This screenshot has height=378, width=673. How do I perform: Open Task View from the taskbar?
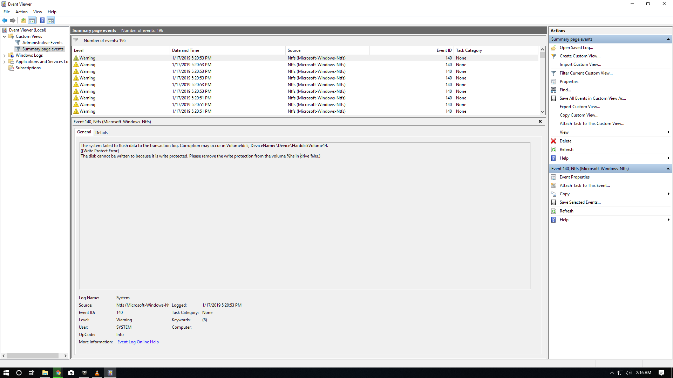pyautogui.click(x=31, y=373)
